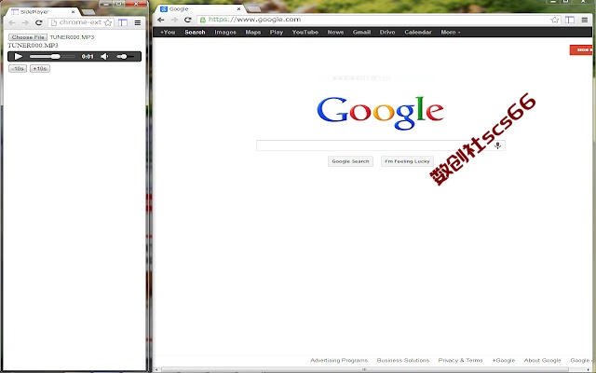The width and height of the screenshot is (596, 373).
Task: Click the Google logo
Action: [x=380, y=113]
